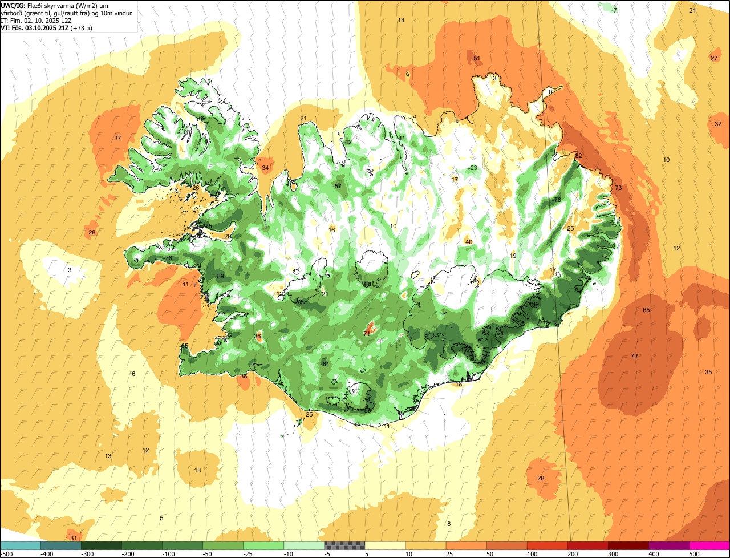Click the dark red legend swatch above 300
The width and height of the screenshot is (730, 558).
click(628, 545)
